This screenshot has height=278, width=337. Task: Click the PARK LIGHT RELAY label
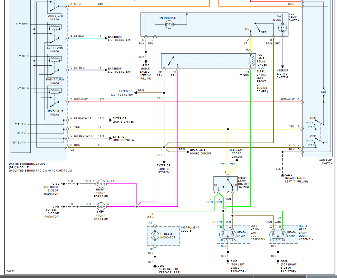coord(55,17)
